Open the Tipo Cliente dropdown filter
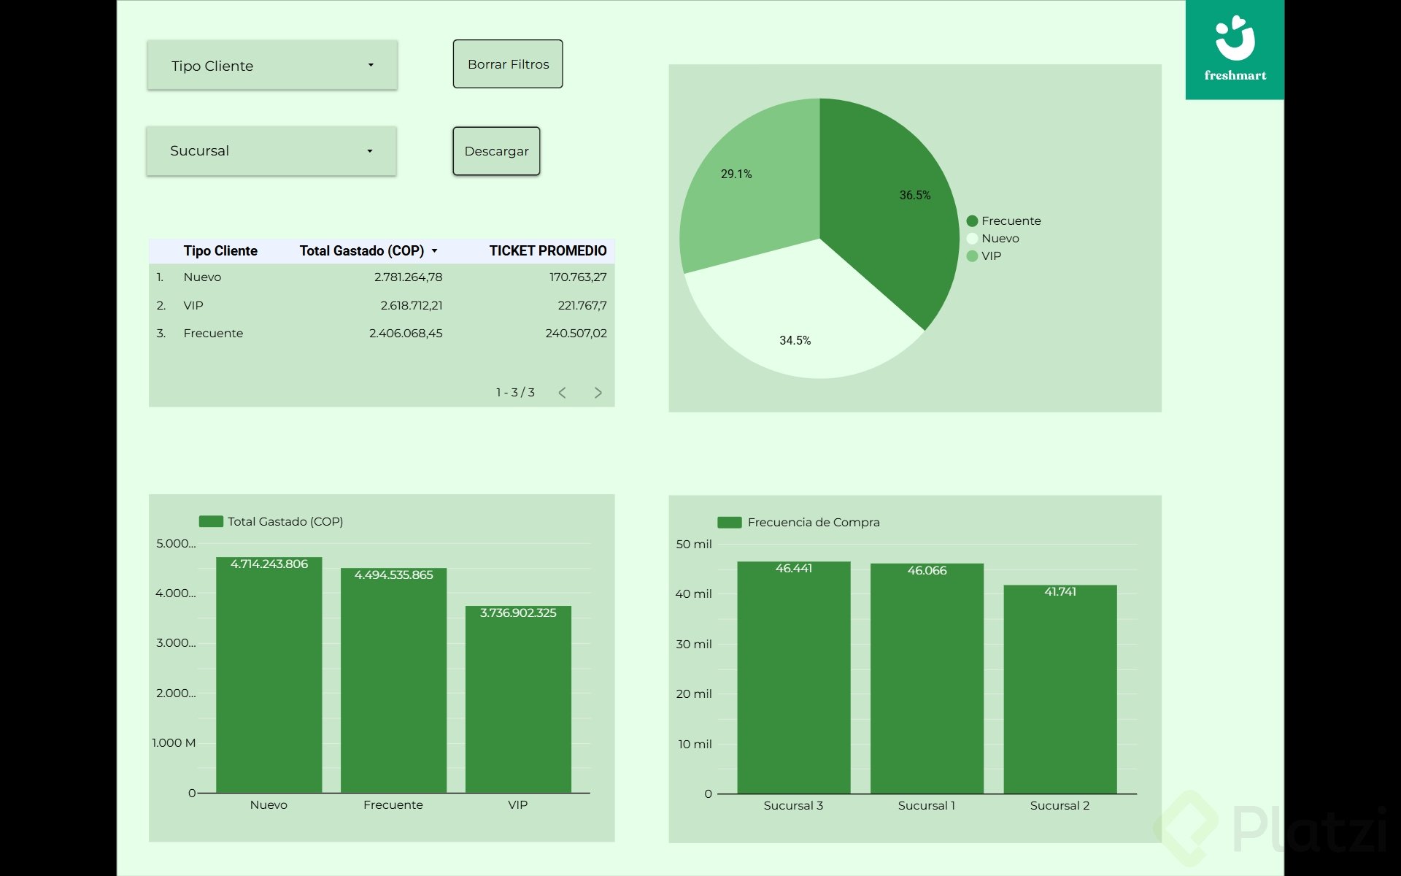 [x=272, y=66]
